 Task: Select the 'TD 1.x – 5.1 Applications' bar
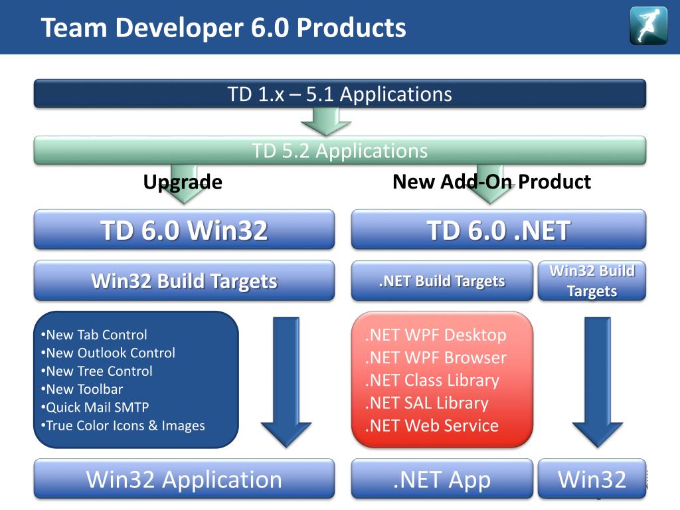[x=340, y=94]
